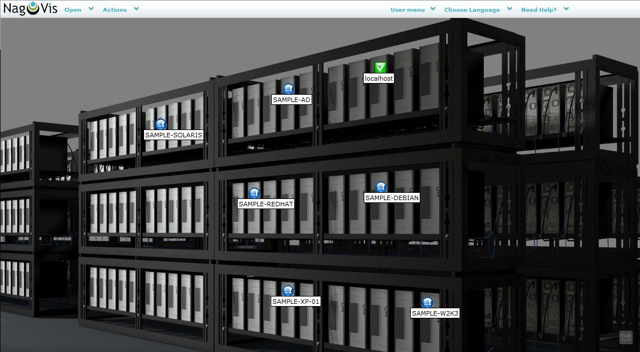
Task: Click the NagVis logo
Action: [31, 9]
